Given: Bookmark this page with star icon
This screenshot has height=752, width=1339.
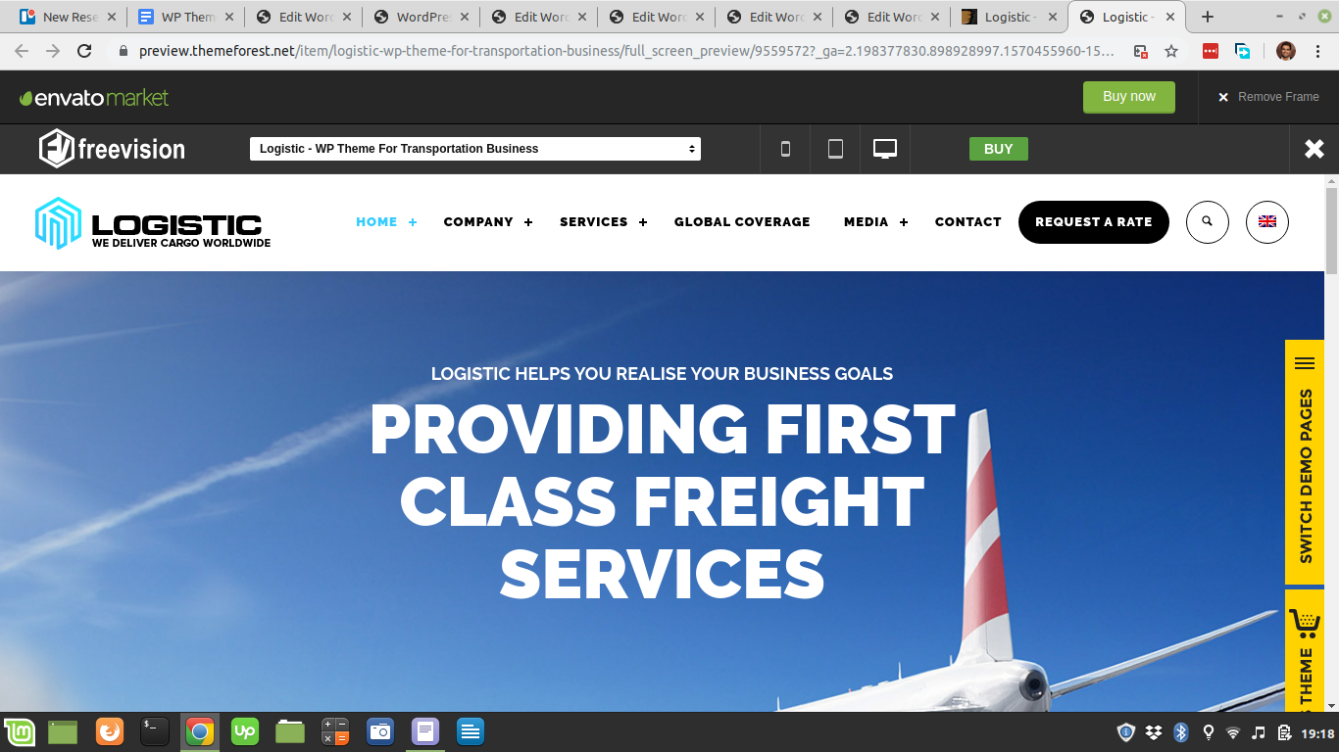Looking at the screenshot, I should pos(1170,51).
